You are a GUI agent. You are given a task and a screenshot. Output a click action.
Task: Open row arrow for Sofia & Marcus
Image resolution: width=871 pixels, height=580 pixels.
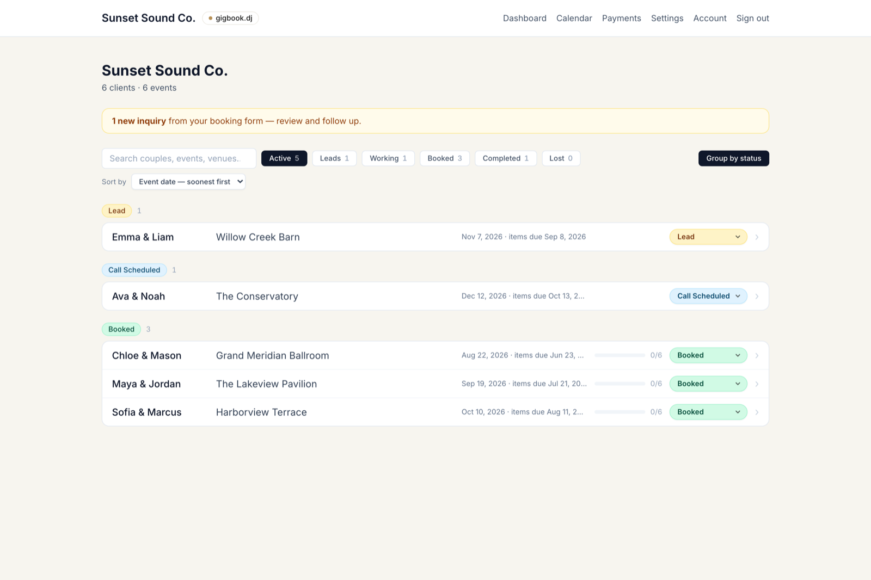coord(757,412)
